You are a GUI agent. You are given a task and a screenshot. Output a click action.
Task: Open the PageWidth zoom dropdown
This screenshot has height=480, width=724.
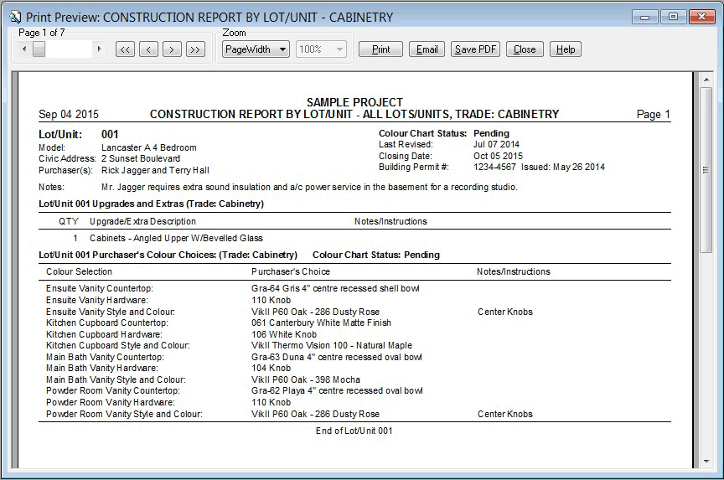point(256,49)
